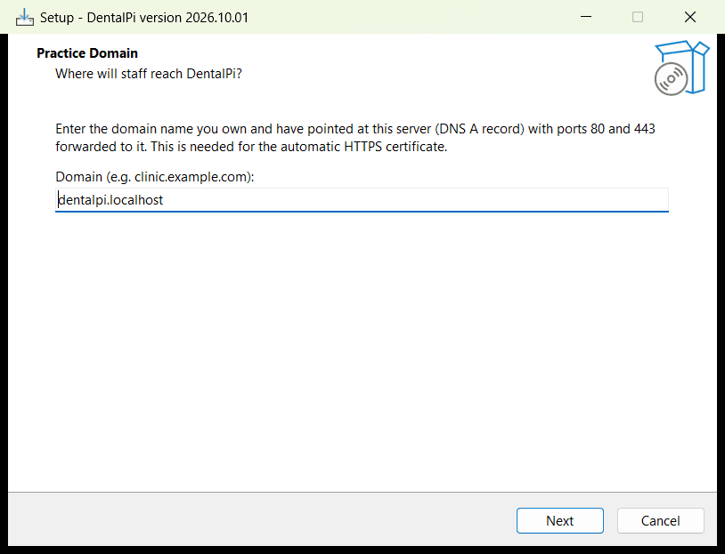This screenshot has width=725, height=554.
Task: Cancel the DentalPi setup
Action: pos(660,520)
